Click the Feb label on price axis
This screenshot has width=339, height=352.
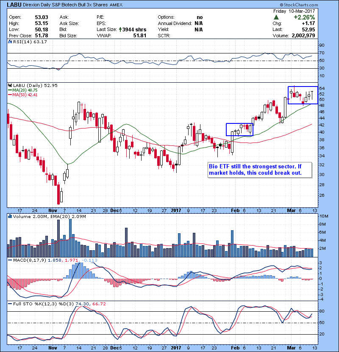235,211
